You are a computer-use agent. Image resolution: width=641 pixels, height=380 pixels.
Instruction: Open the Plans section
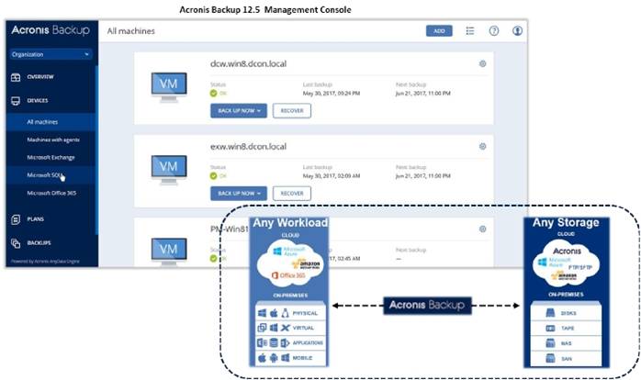point(35,219)
